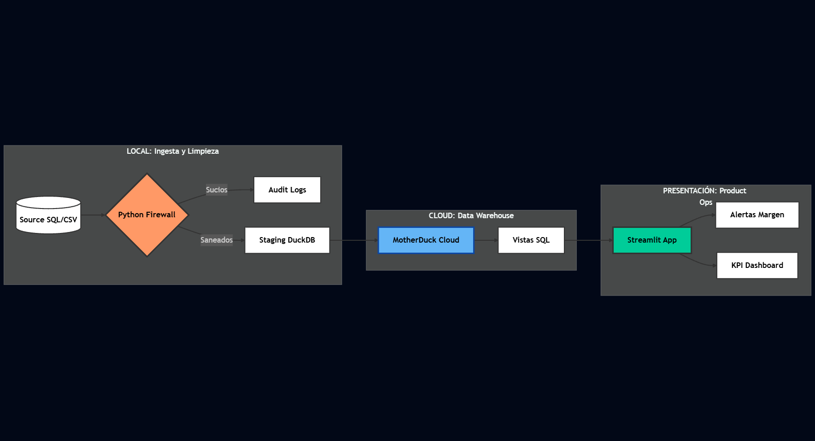Select the CLOUD: Data Warehouse title
This screenshot has height=441, width=815.
click(471, 215)
